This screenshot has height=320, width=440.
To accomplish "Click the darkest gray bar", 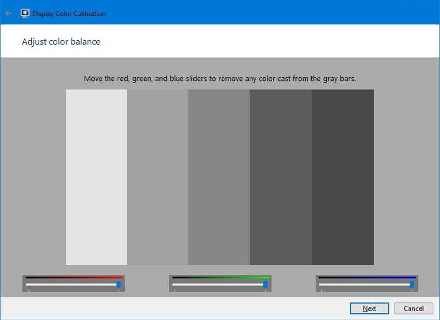I will pos(343,177).
